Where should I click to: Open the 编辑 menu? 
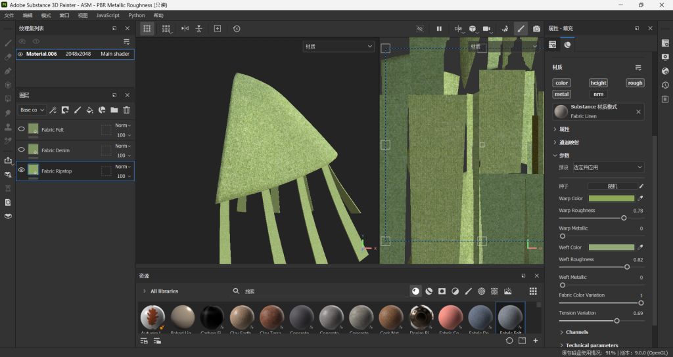(x=28, y=16)
